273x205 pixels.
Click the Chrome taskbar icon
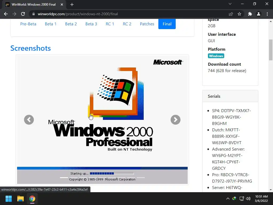pos(32,199)
